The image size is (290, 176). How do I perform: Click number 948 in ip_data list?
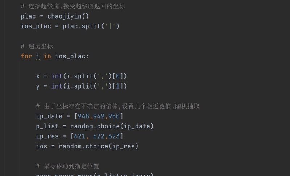click(83, 116)
